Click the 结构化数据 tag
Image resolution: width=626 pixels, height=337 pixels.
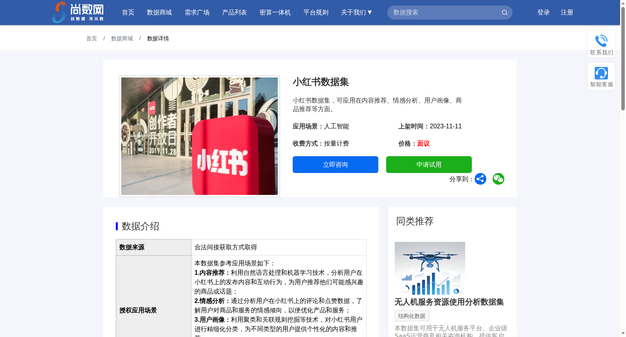(x=412, y=316)
